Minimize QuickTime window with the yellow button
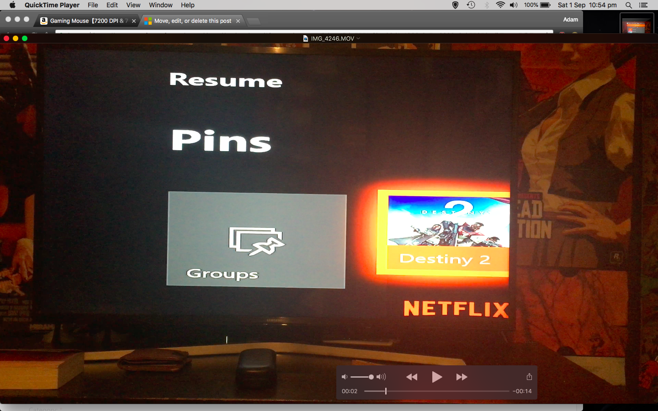658x411 pixels. point(16,38)
